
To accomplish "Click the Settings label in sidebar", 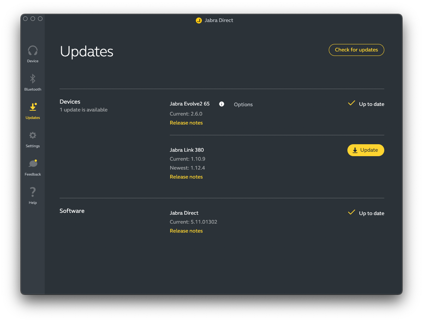I will [x=33, y=146].
